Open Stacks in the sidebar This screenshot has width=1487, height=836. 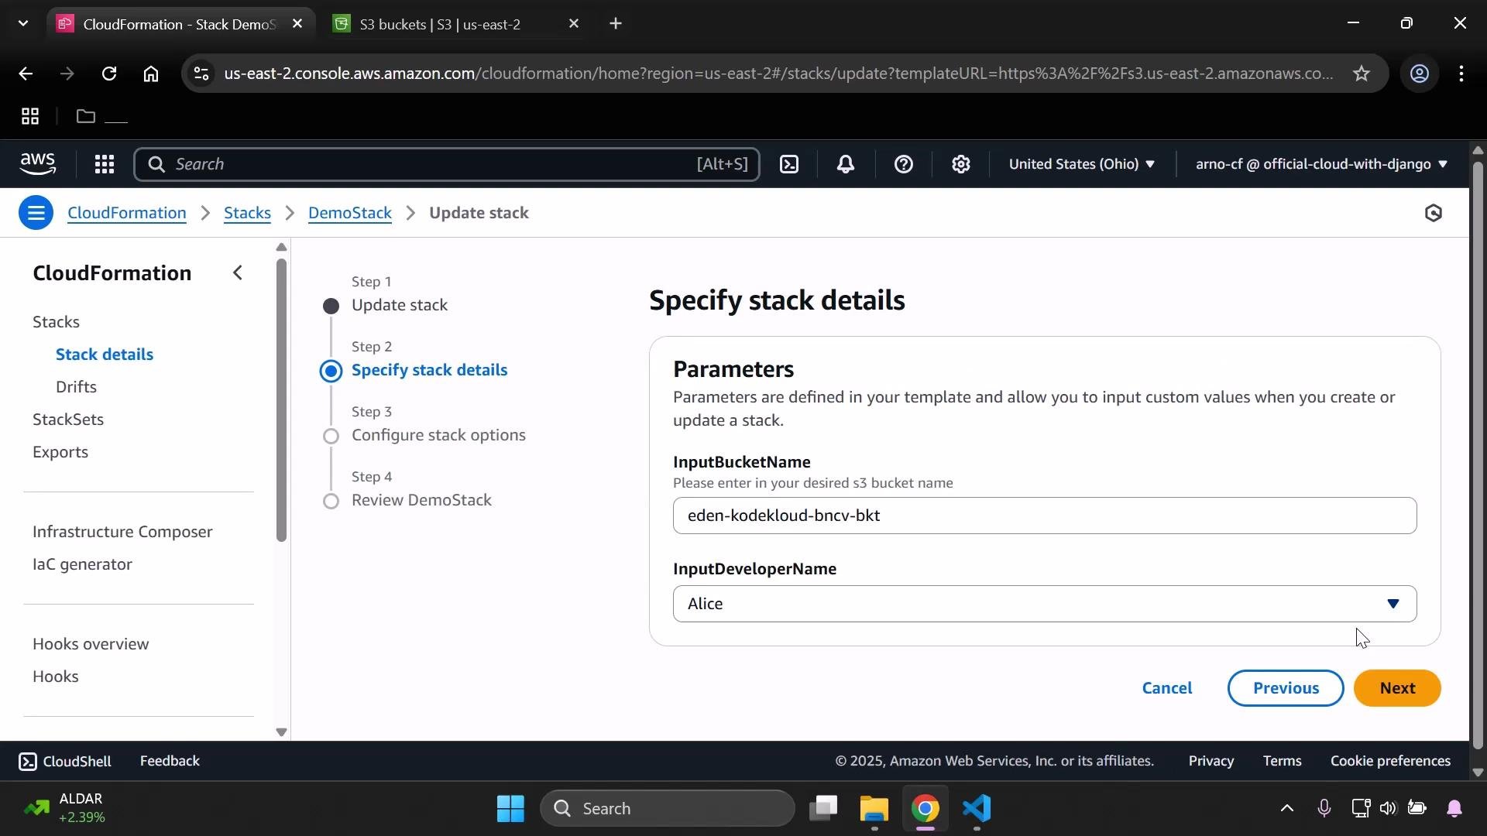pyautogui.click(x=56, y=322)
